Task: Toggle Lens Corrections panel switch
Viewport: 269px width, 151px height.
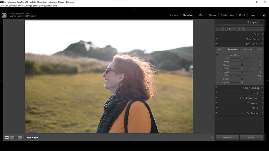Action: (x=216, y=97)
